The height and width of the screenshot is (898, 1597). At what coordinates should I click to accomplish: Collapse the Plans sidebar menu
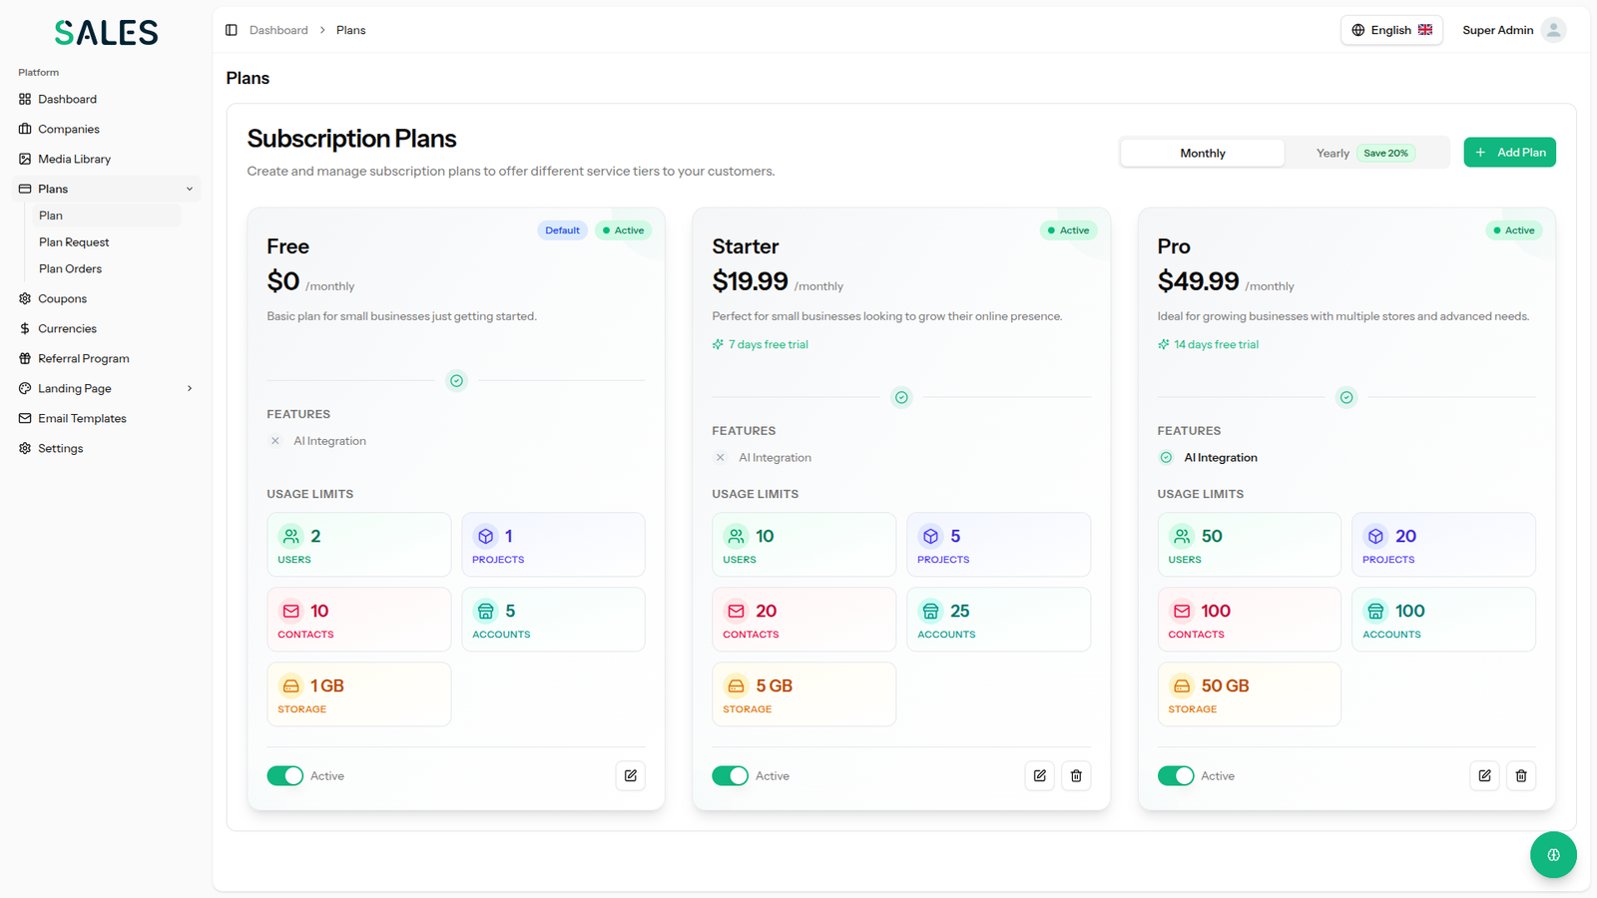(x=189, y=189)
